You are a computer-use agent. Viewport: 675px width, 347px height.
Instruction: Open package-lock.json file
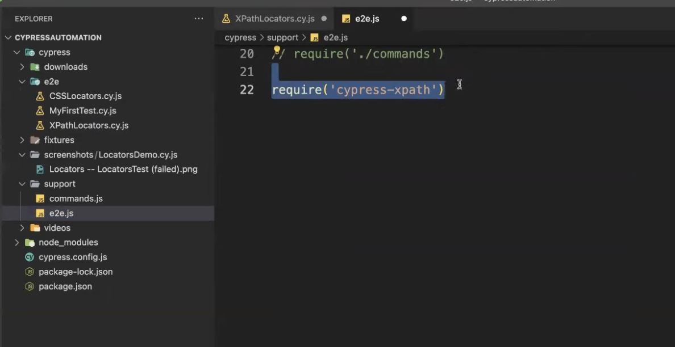click(x=76, y=272)
